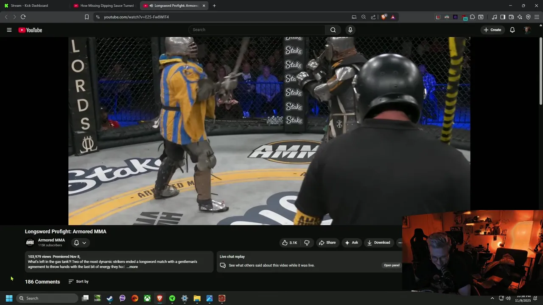Toggle channel notification bell for Armored MMA
This screenshot has width=543, height=305.
tap(76, 243)
